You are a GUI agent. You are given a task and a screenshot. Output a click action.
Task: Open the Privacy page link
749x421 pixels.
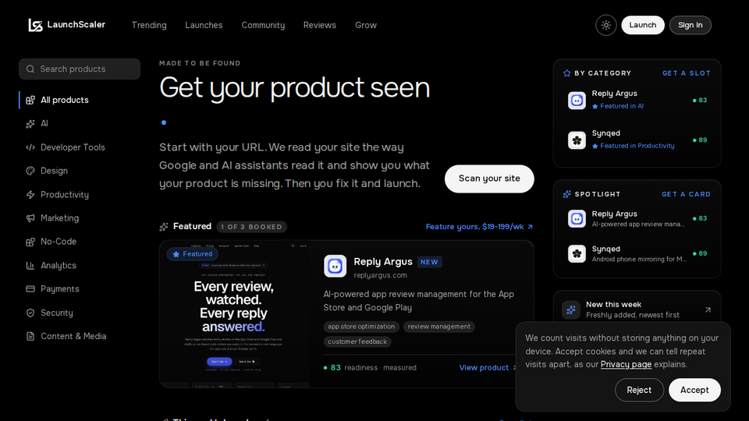pyautogui.click(x=626, y=364)
